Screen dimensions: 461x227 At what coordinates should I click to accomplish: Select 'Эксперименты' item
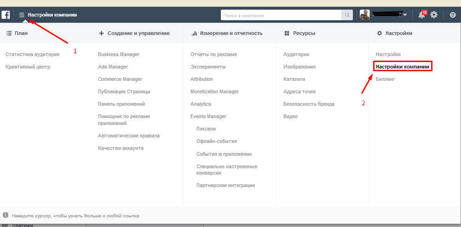point(208,67)
